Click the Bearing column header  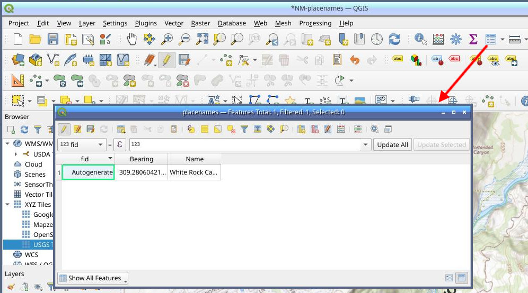(x=142, y=159)
